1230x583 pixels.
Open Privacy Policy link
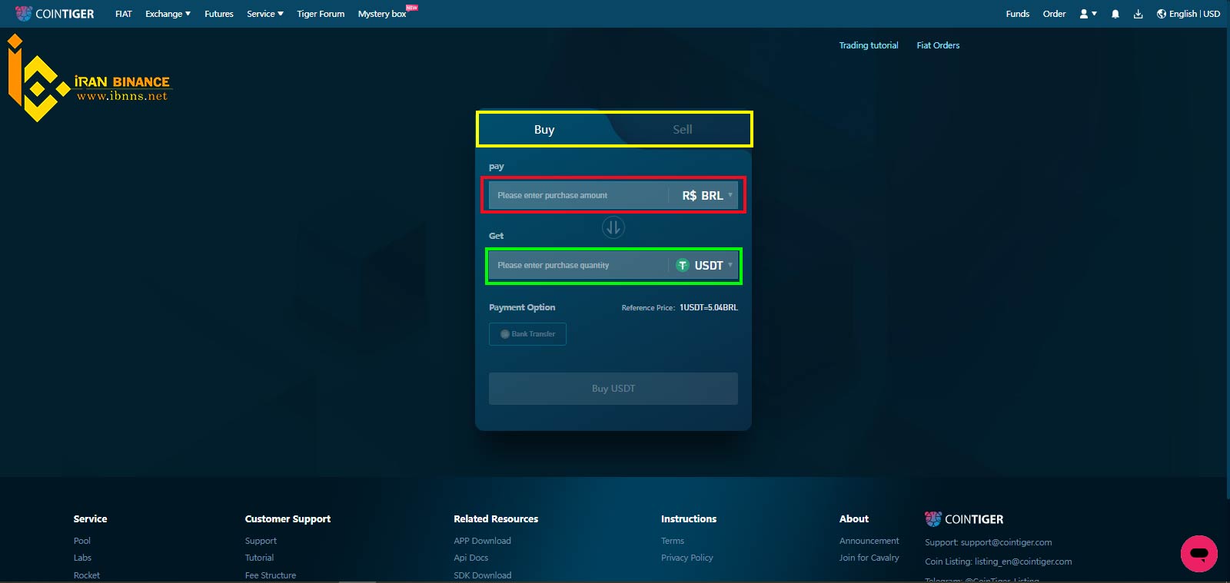[x=687, y=558]
